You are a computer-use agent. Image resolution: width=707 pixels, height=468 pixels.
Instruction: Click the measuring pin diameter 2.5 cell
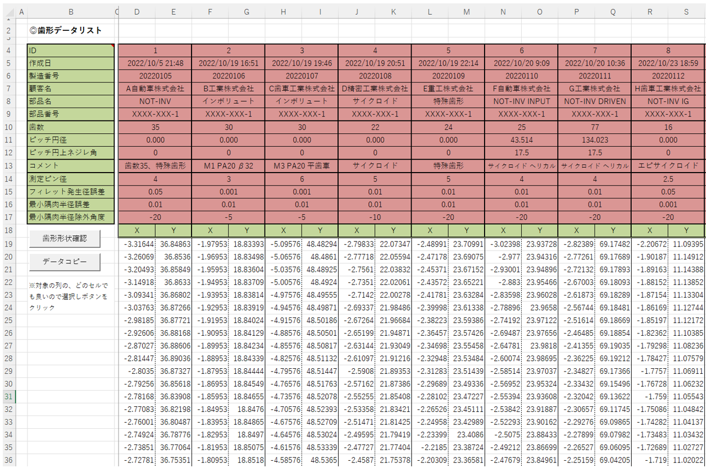668,179
